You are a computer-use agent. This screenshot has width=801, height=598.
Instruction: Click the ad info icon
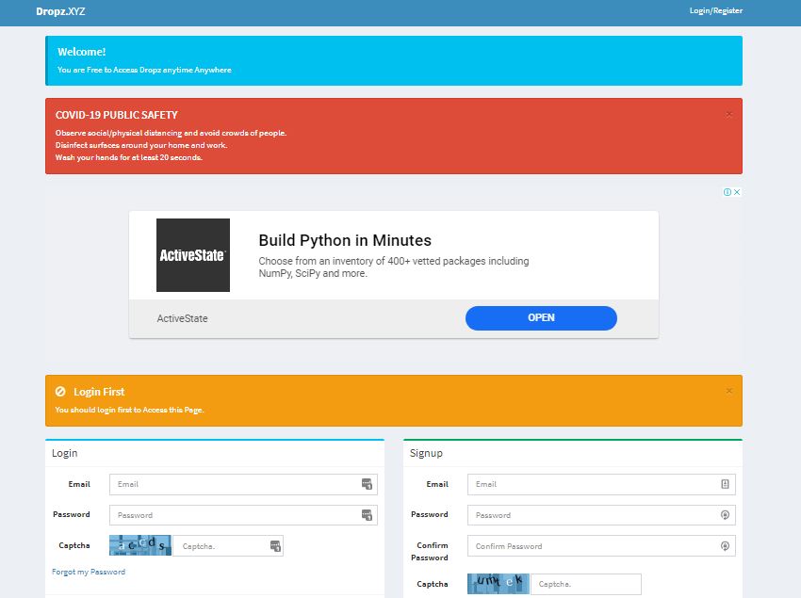[727, 192]
